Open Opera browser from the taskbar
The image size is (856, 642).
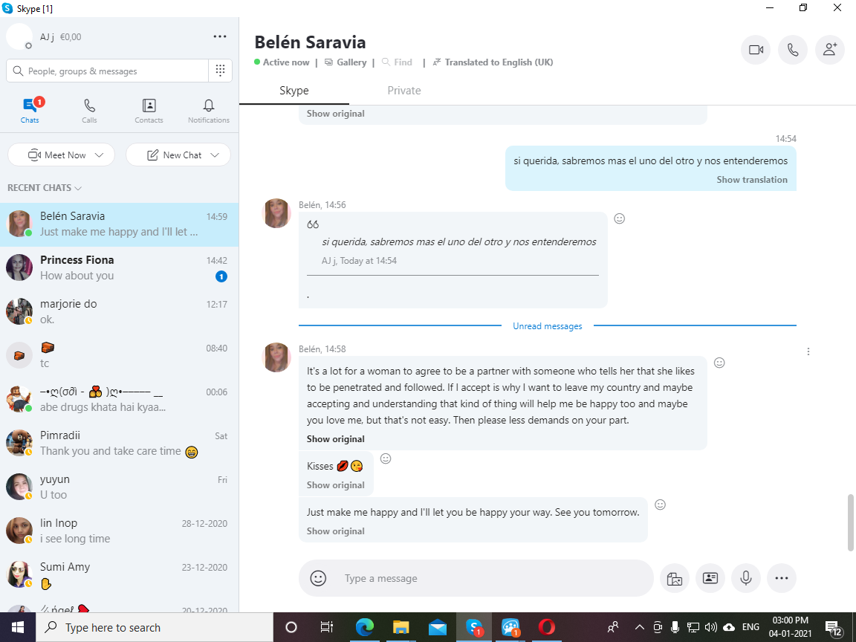[x=546, y=627]
